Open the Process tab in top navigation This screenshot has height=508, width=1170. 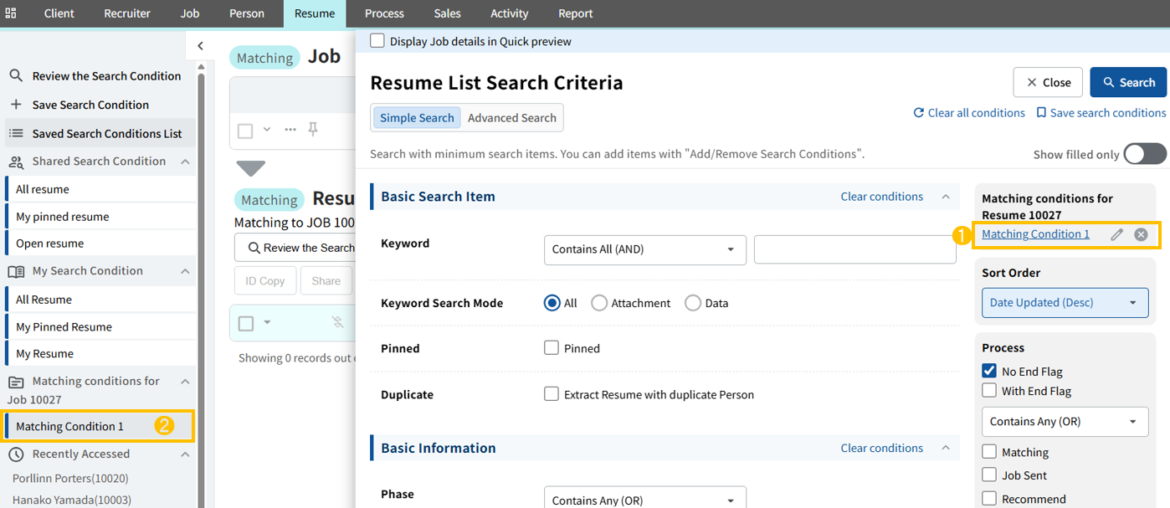pos(384,13)
